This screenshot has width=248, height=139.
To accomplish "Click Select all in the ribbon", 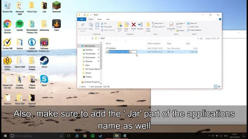I will 192,23.
